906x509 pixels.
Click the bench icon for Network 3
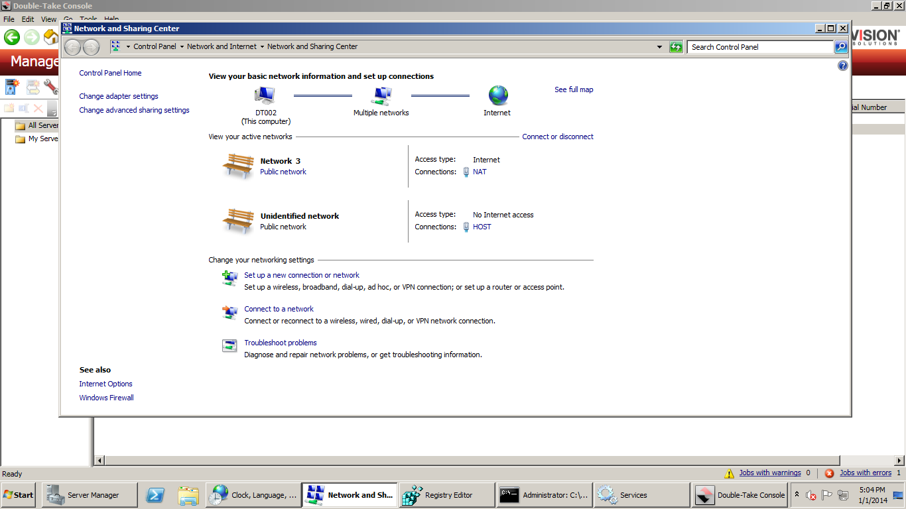pyautogui.click(x=237, y=166)
